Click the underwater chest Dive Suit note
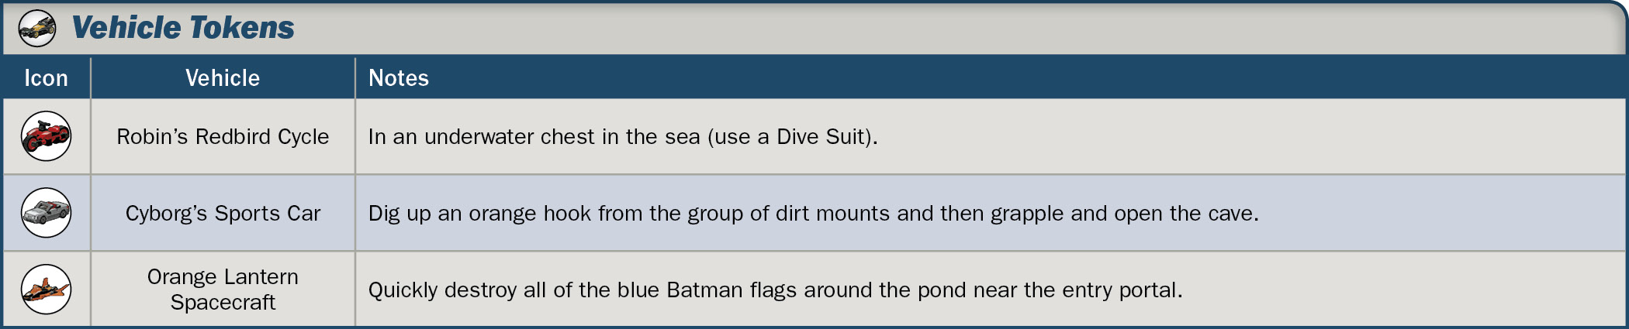This screenshot has width=1629, height=329. (x=623, y=137)
